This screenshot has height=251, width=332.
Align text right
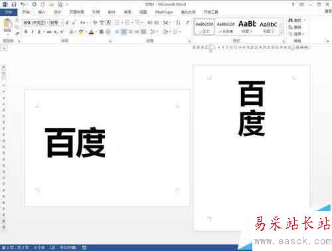tap(130, 32)
